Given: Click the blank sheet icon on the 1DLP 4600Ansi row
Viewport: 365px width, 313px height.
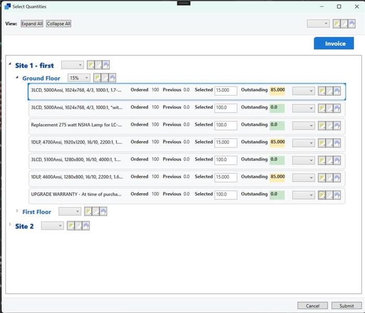Looking at the screenshot, I should (x=330, y=178).
